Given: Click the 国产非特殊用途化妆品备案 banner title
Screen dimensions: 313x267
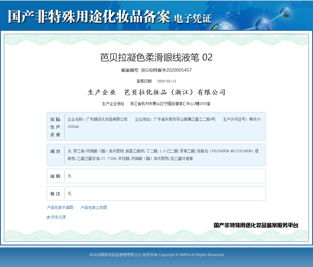Looking at the screenshot, I should tap(89, 17).
